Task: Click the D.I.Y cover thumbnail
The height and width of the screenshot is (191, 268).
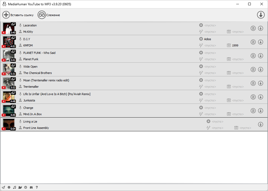Action: coord(9,42)
